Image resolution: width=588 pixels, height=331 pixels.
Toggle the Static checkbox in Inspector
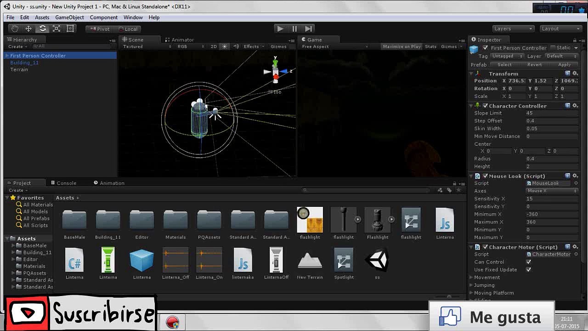(x=553, y=48)
